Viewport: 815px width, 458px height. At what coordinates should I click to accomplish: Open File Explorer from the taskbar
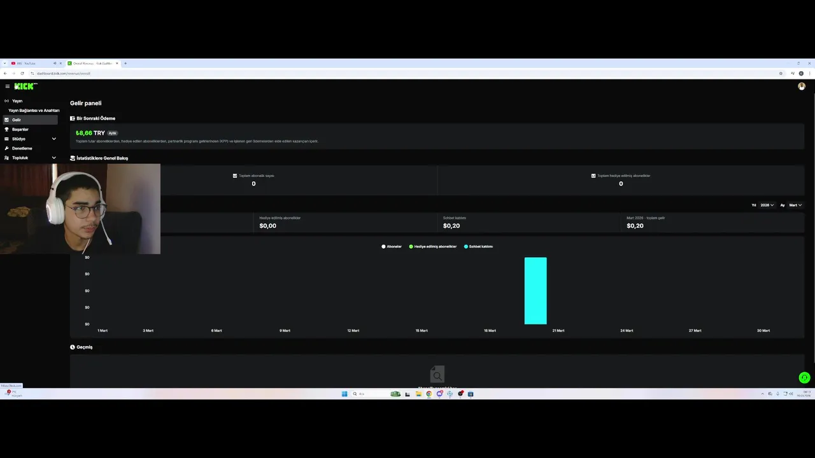(418, 394)
